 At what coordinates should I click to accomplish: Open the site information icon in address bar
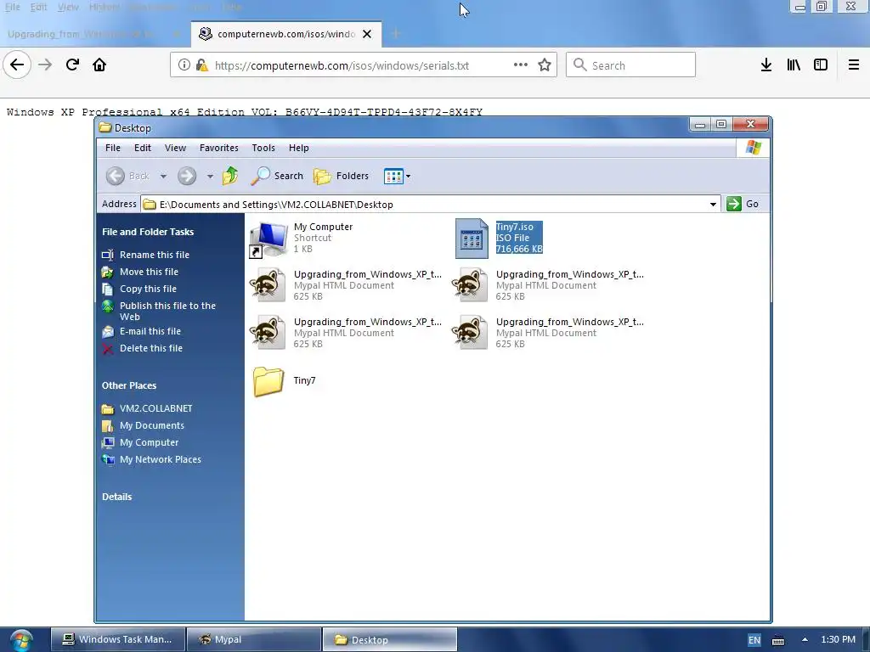[x=184, y=65]
